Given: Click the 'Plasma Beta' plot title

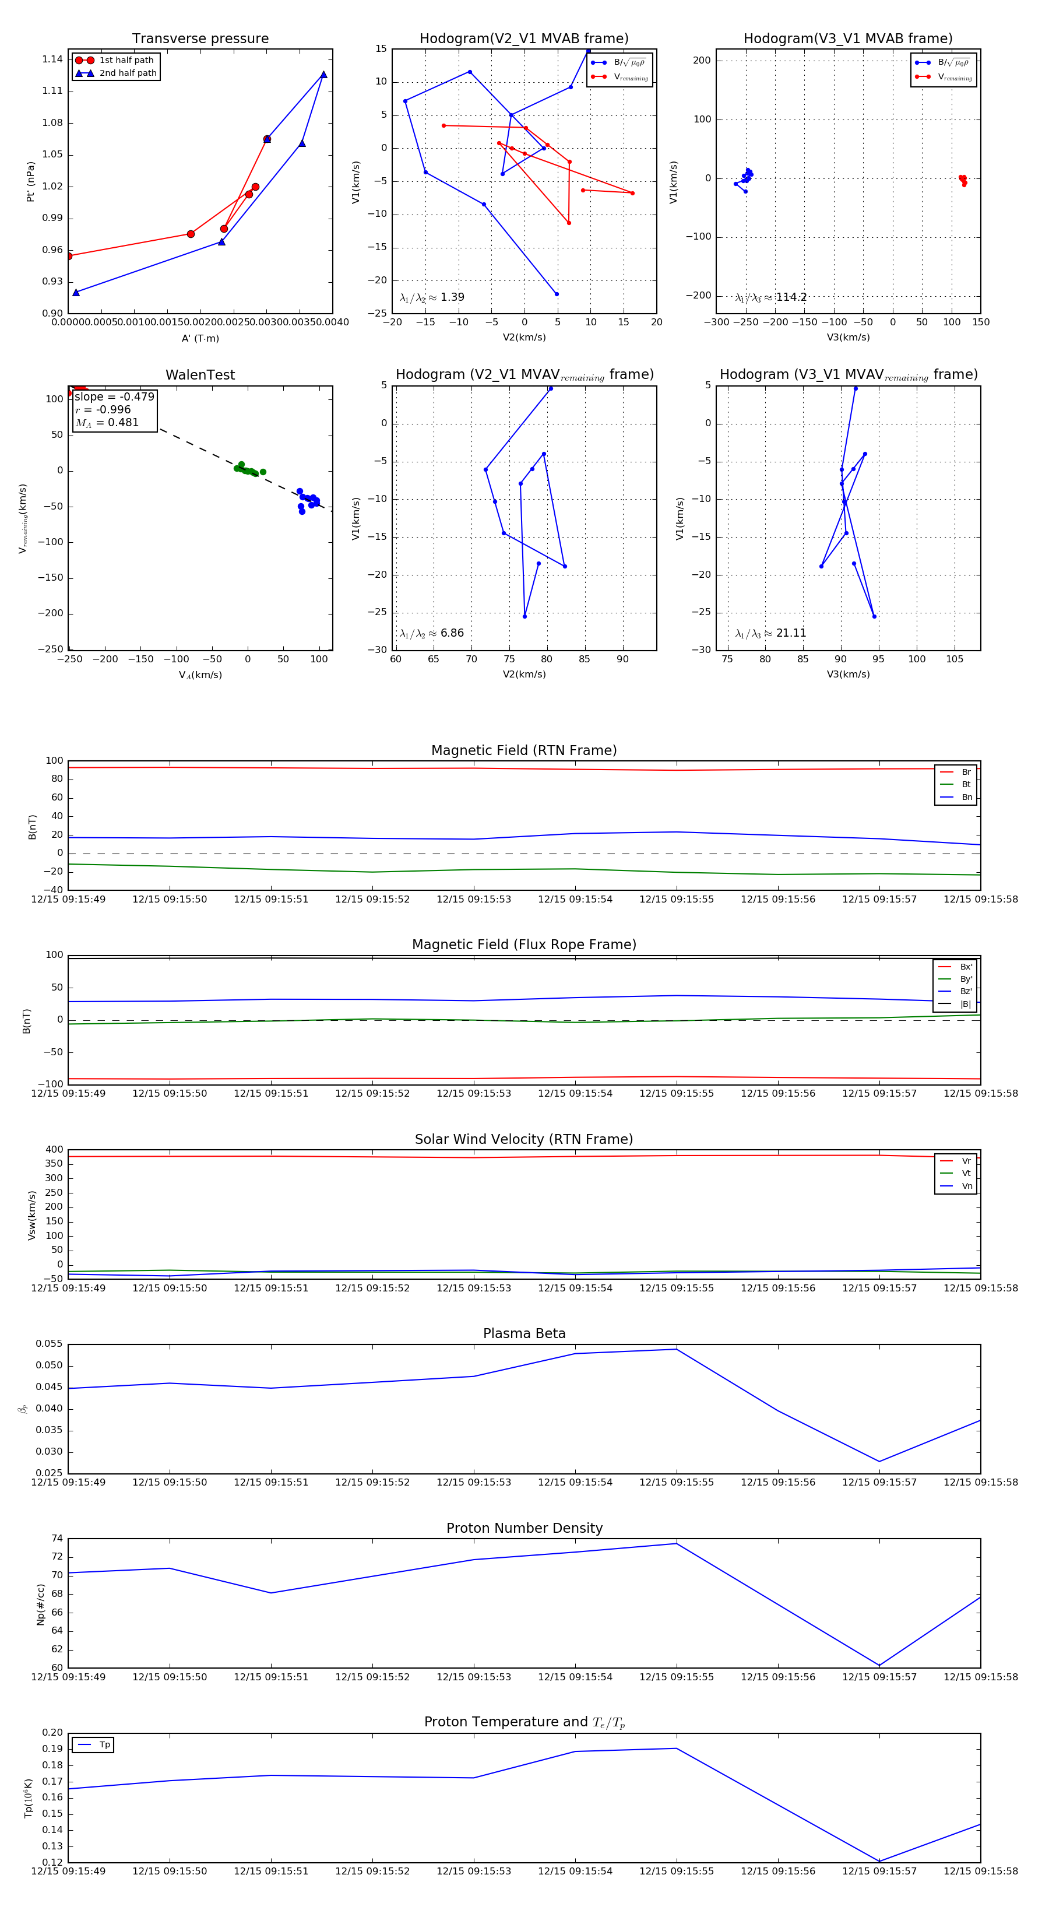Looking at the screenshot, I should point(524,1334).
